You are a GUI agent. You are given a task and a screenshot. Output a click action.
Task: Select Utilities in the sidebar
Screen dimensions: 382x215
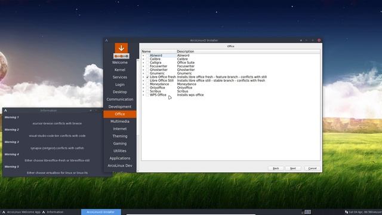[119, 151]
